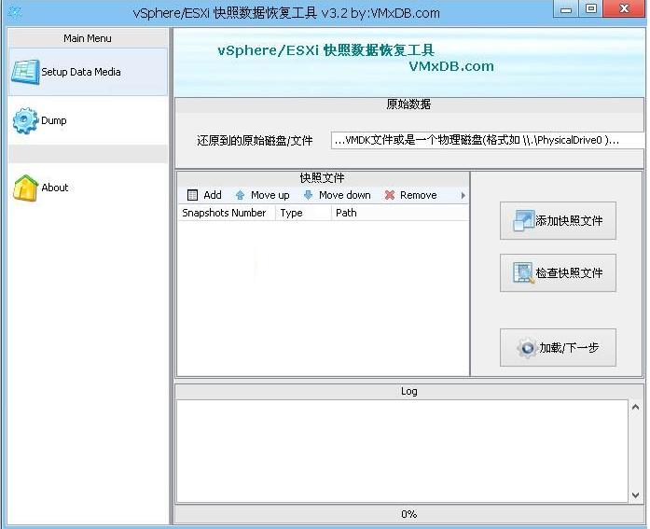Click the Main Menu header

click(x=88, y=38)
